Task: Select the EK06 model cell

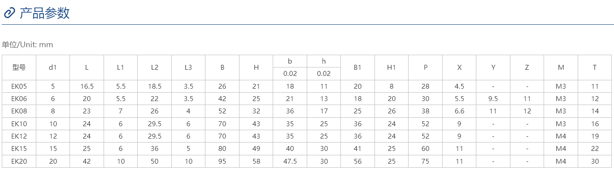Action: 19,99
